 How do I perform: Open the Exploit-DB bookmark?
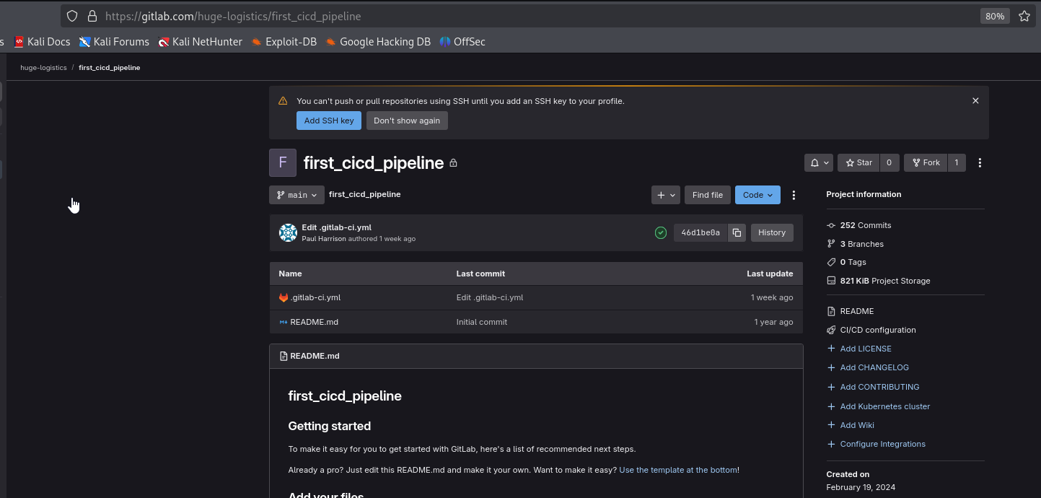tap(284, 42)
